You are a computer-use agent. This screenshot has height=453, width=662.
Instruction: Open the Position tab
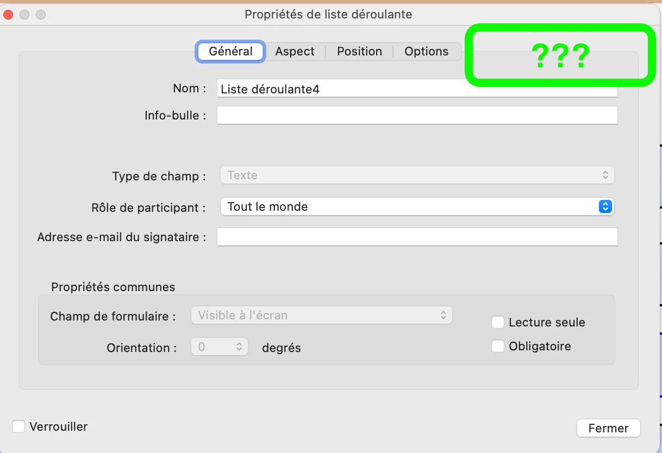click(x=359, y=52)
